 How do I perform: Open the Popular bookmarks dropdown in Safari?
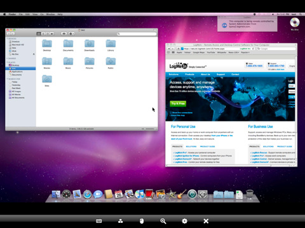tap(245, 53)
